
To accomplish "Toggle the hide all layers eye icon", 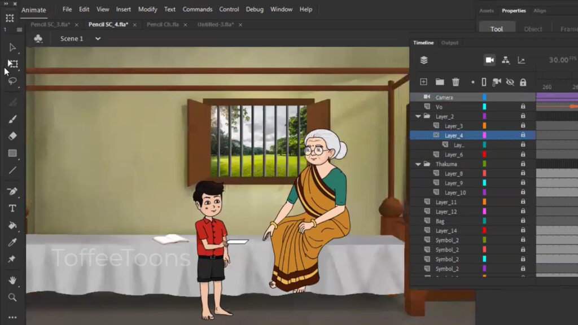I will tap(510, 82).
